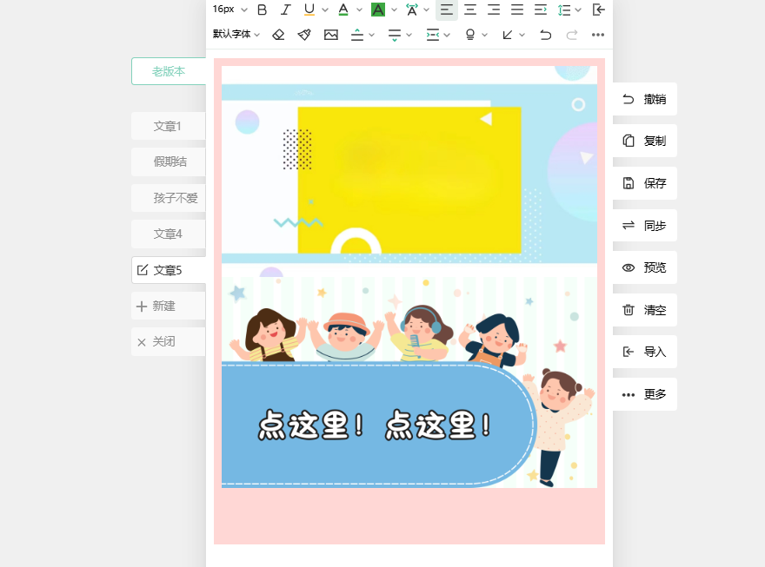Click the side margin icon

tap(432, 35)
